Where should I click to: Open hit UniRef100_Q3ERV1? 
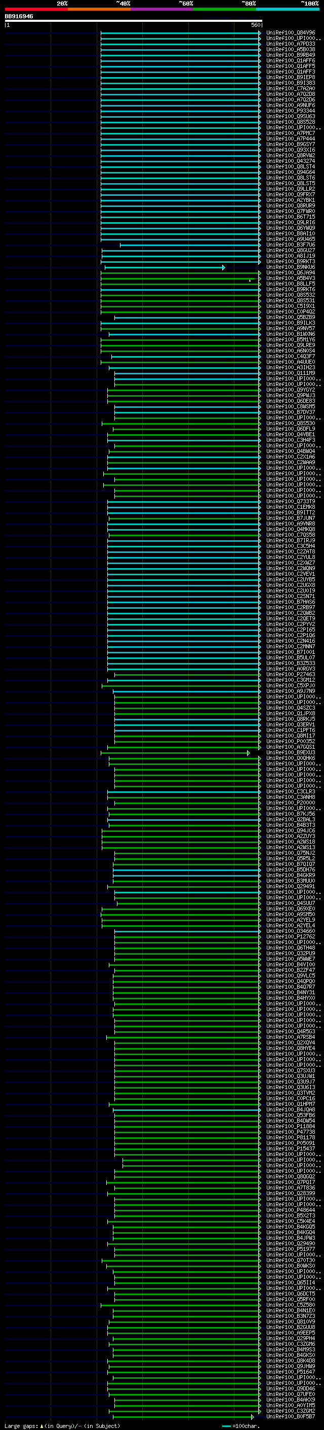(291, 724)
